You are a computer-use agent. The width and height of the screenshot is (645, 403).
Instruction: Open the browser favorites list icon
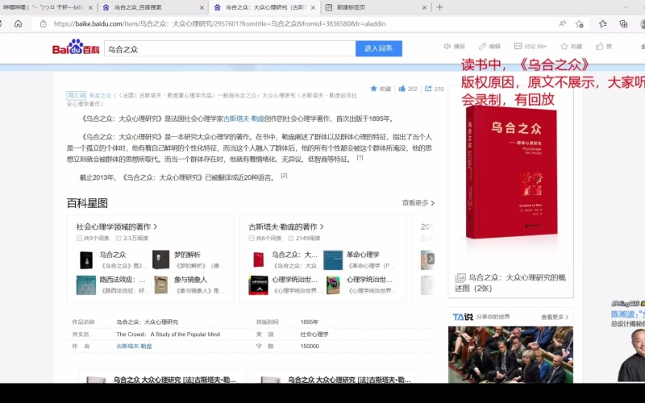point(603,24)
